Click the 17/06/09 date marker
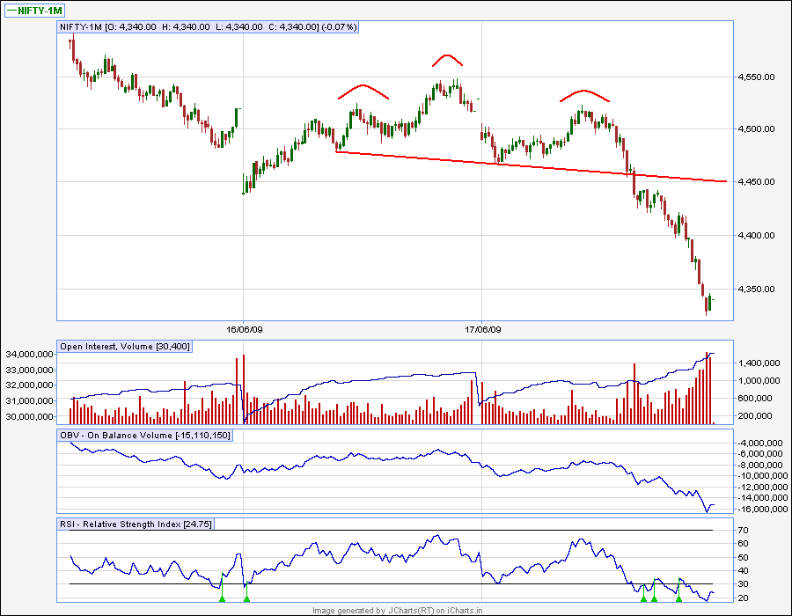Screen dimensions: 792x616 (483, 330)
